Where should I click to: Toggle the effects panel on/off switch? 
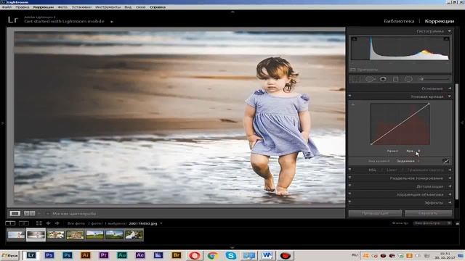point(350,202)
